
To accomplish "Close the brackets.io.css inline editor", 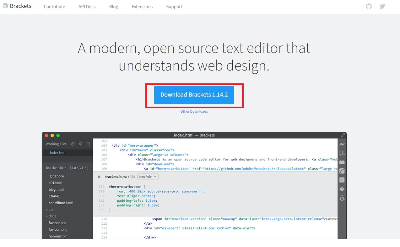I will tap(99, 177).
